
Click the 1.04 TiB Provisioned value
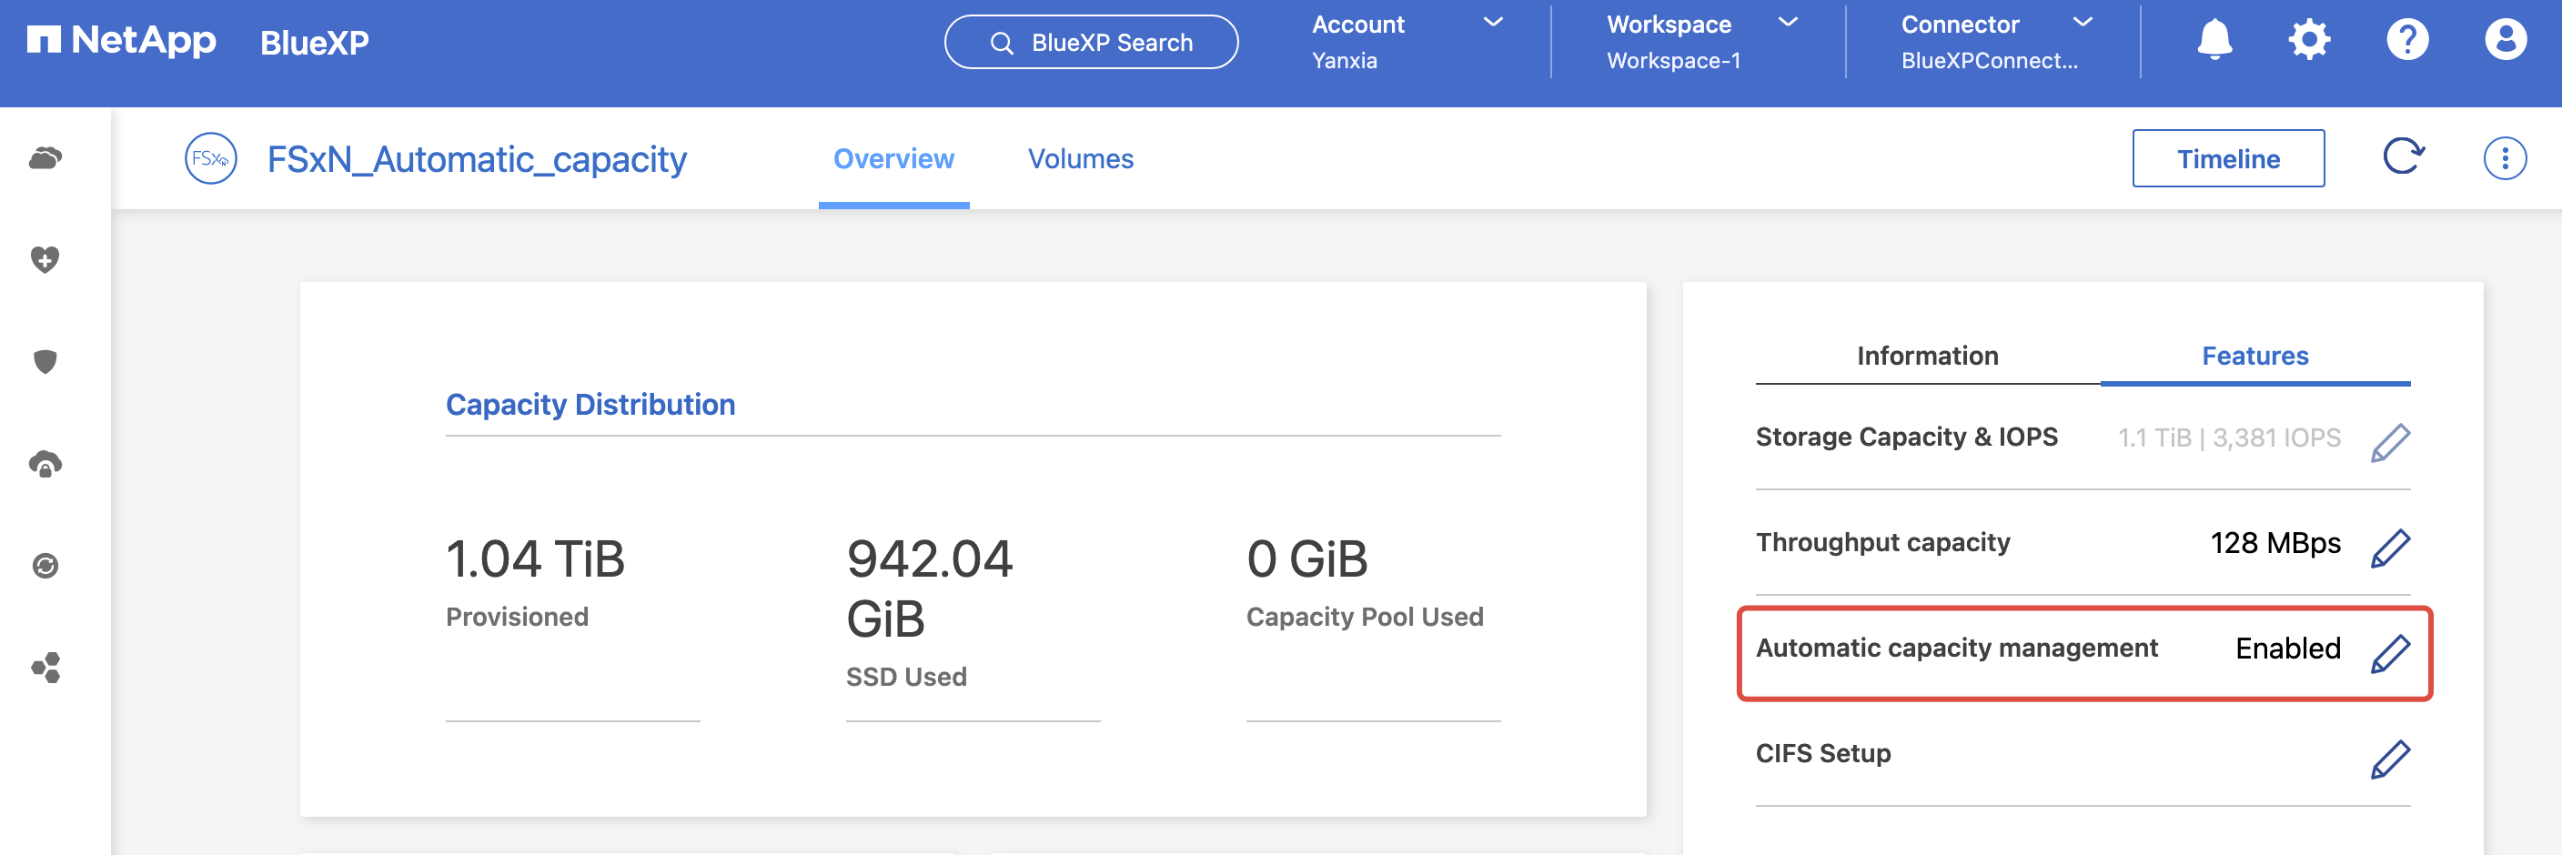tap(535, 558)
